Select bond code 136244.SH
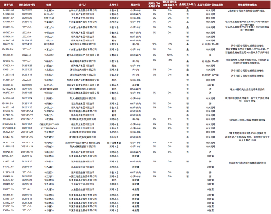Screen dimensions: 271x214 (9, 211)
